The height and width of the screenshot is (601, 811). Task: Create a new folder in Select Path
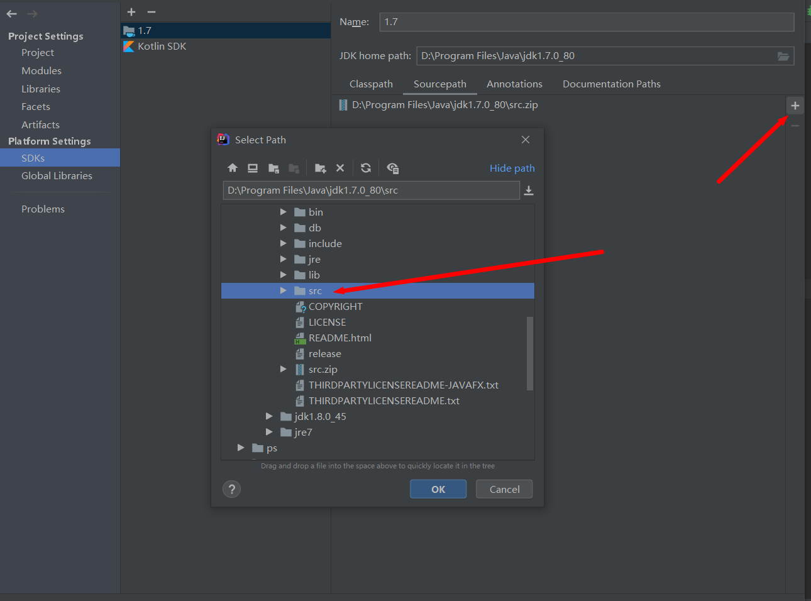pos(321,168)
